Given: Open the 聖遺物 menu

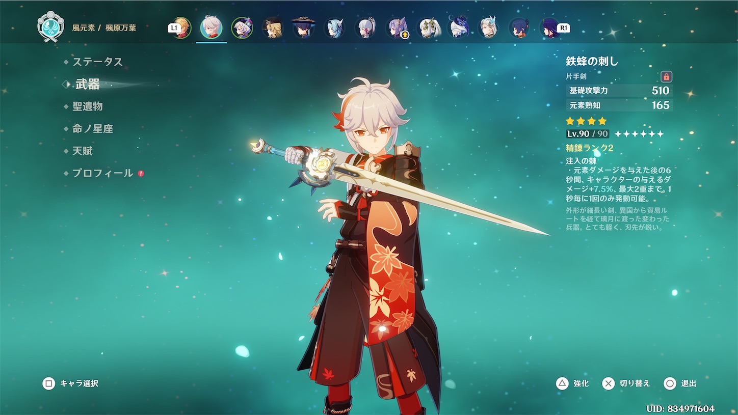Looking at the screenshot, I should (x=87, y=106).
